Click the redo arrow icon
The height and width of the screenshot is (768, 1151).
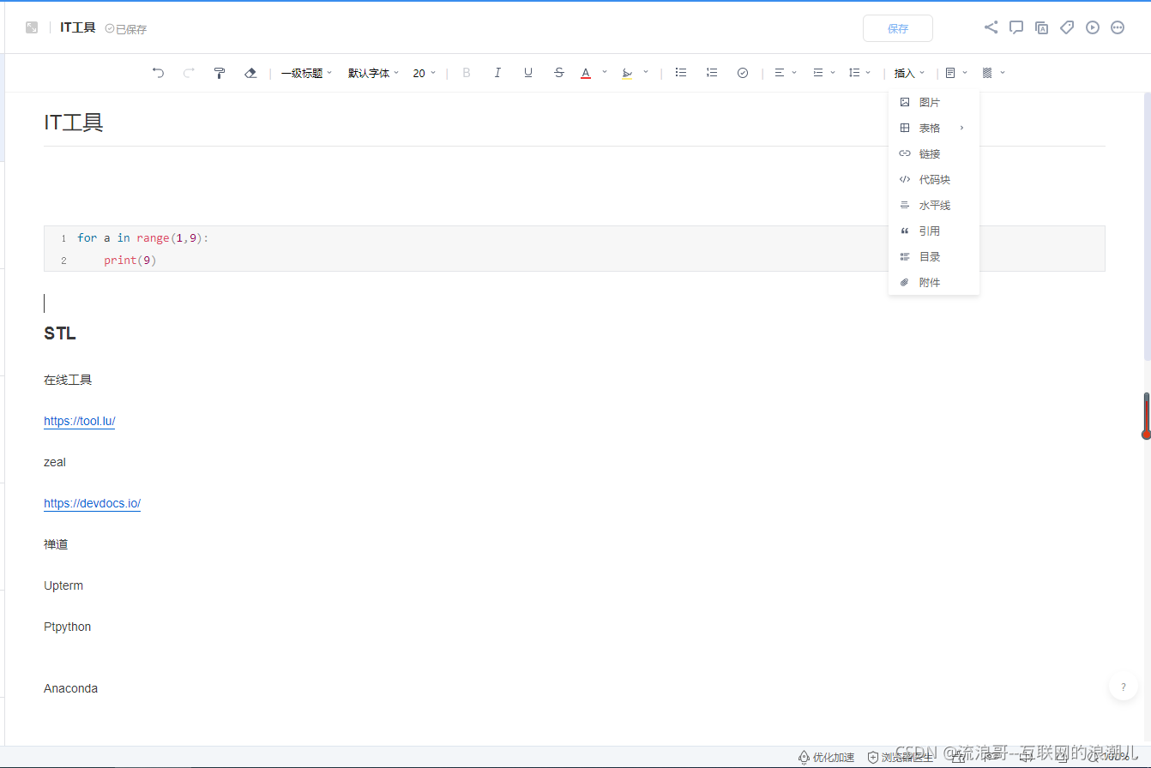click(189, 73)
